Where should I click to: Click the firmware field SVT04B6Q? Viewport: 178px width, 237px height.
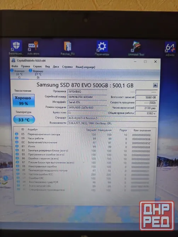87,92
